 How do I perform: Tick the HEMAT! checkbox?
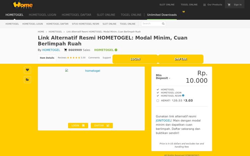[158, 101]
